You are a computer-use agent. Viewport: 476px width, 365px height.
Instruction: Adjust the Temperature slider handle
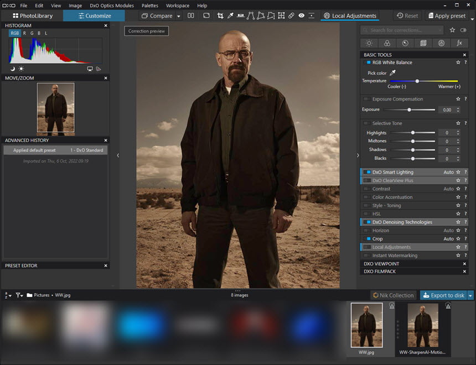[x=417, y=81]
